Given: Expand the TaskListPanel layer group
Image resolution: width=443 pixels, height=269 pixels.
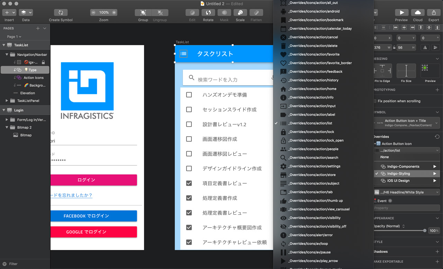Looking at the screenshot, I should pos(7,101).
